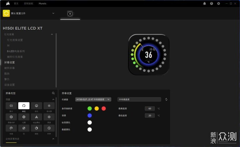Viewport: 240px width, 147px height.
Task: Click the yellow hexagon profile icon
Action: click(6, 13)
